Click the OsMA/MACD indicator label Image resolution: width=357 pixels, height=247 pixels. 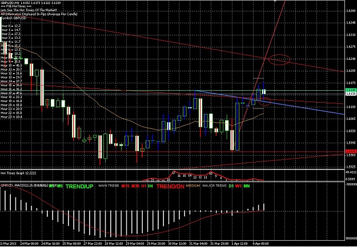tap(24, 186)
